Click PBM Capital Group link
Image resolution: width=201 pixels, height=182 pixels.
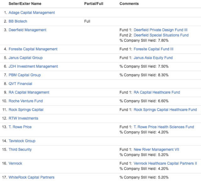[24, 75]
